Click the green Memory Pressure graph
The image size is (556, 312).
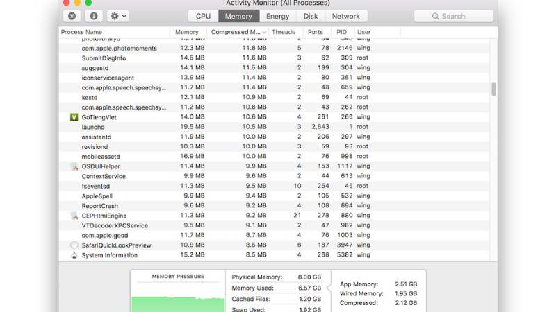[178, 303]
